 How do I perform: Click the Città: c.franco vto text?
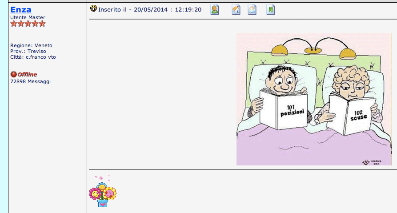pos(33,57)
